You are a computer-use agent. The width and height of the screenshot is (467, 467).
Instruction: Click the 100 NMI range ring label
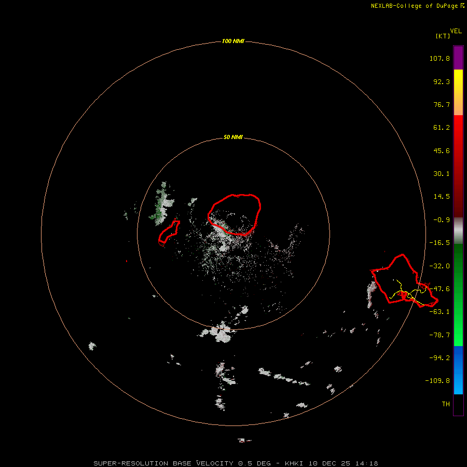pos(233,41)
